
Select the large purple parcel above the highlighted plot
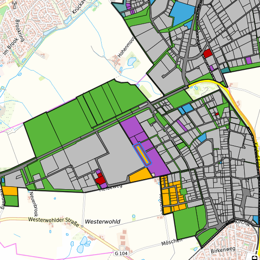point(131,126)
